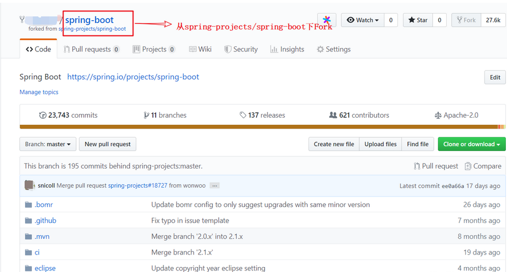Click the releases tag icon
The image size is (507, 272).
pyautogui.click(x=243, y=115)
